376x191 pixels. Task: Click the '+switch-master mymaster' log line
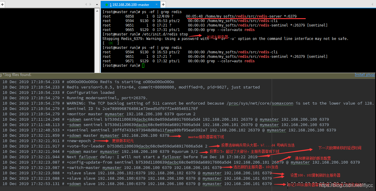coord(112,167)
